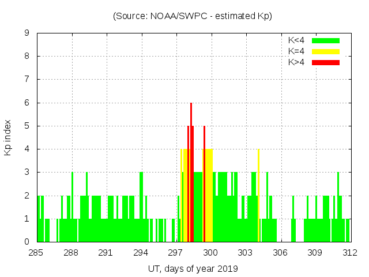
Task: Select the 'K=4' legend label text
Action: [297, 51]
